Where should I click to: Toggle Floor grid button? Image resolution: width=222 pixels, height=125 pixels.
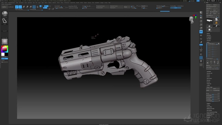[201, 35]
